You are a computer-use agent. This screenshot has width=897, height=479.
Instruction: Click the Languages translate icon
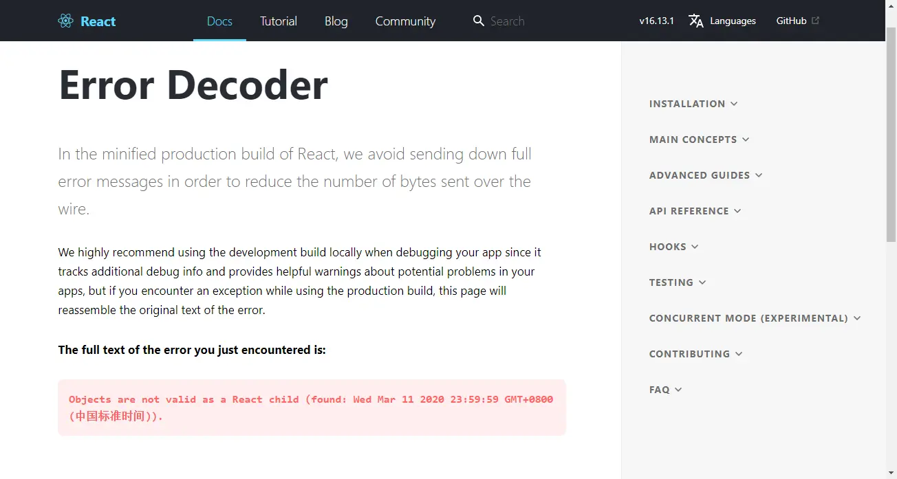coord(696,21)
